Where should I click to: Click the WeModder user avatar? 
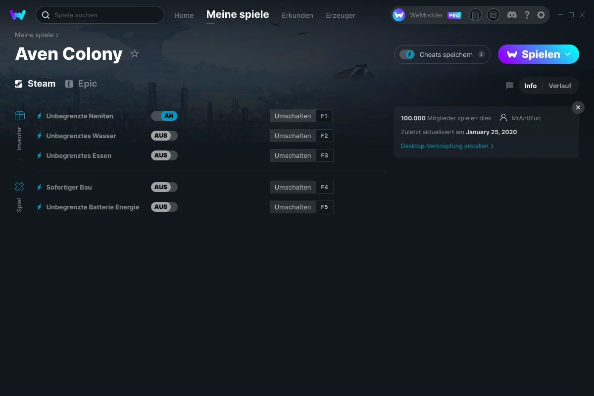click(399, 15)
